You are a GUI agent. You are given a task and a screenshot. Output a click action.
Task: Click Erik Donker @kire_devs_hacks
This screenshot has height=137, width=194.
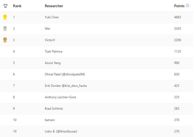pyautogui.click(x=66, y=86)
